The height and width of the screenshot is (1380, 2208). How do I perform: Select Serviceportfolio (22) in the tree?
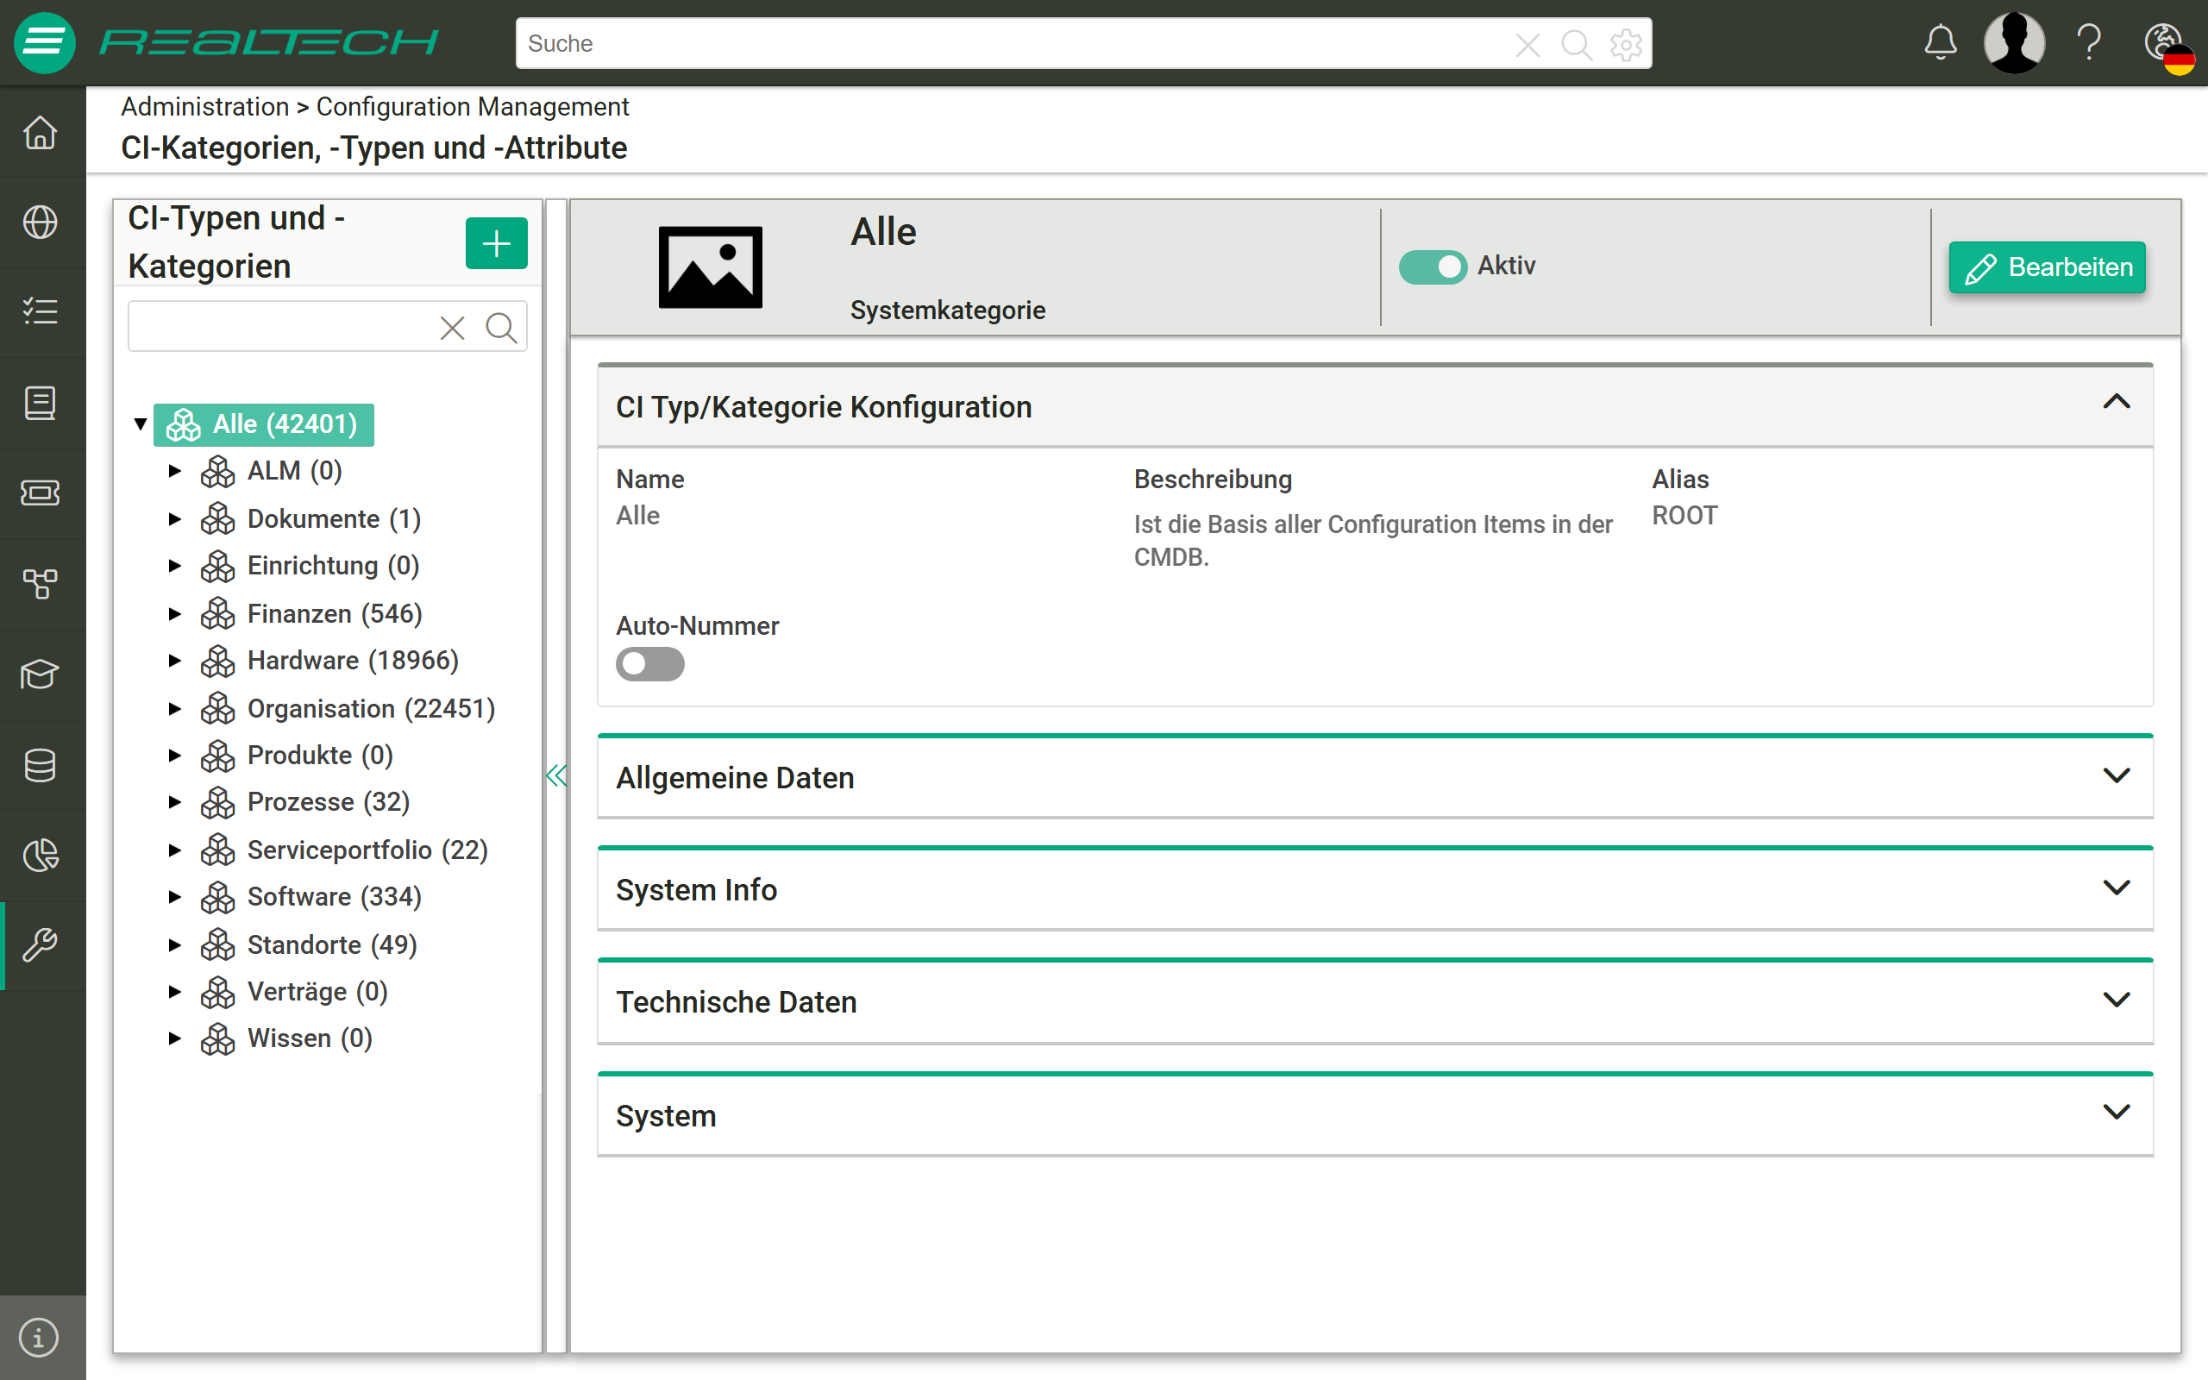(367, 850)
